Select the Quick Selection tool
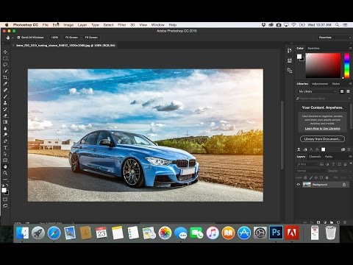 [x=5, y=71]
